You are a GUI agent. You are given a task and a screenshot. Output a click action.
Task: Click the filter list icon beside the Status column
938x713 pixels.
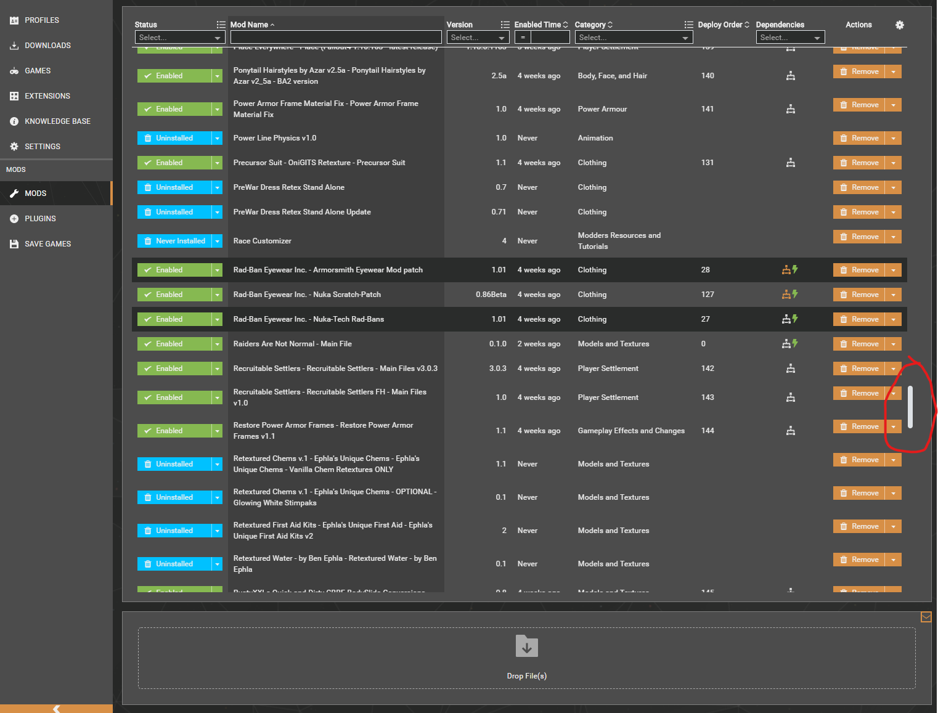point(221,25)
